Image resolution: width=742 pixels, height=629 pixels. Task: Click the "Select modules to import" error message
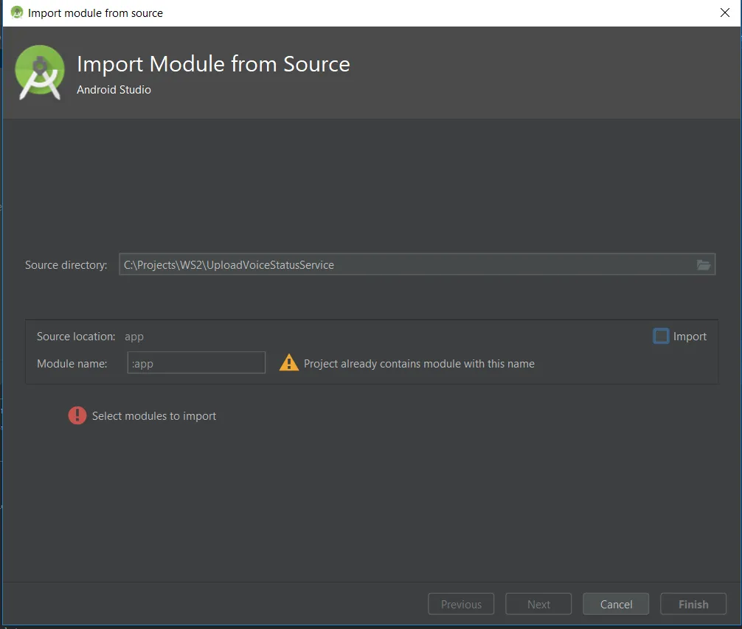154,416
